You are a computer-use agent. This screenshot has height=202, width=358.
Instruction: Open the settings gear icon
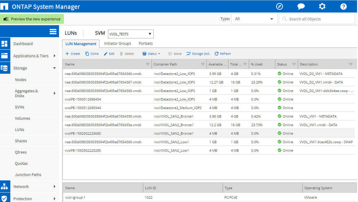point(322,6)
